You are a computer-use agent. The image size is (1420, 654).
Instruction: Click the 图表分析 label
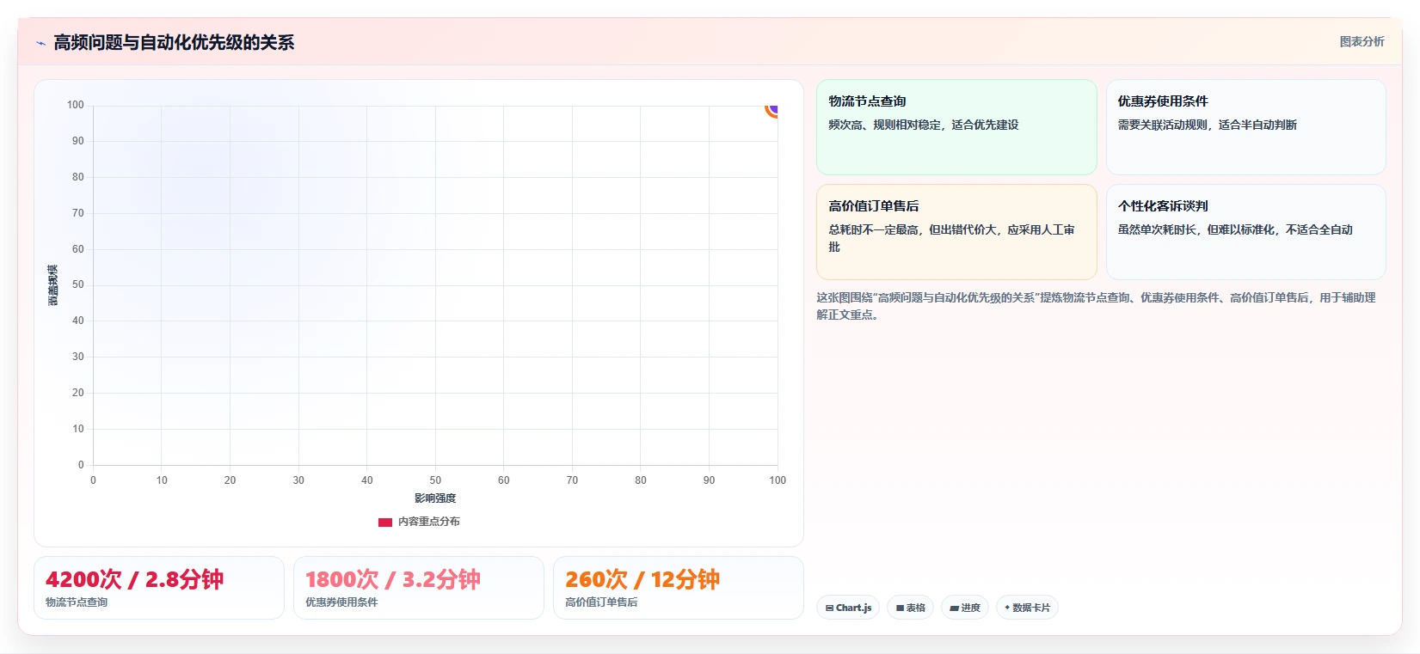click(1362, 41)
